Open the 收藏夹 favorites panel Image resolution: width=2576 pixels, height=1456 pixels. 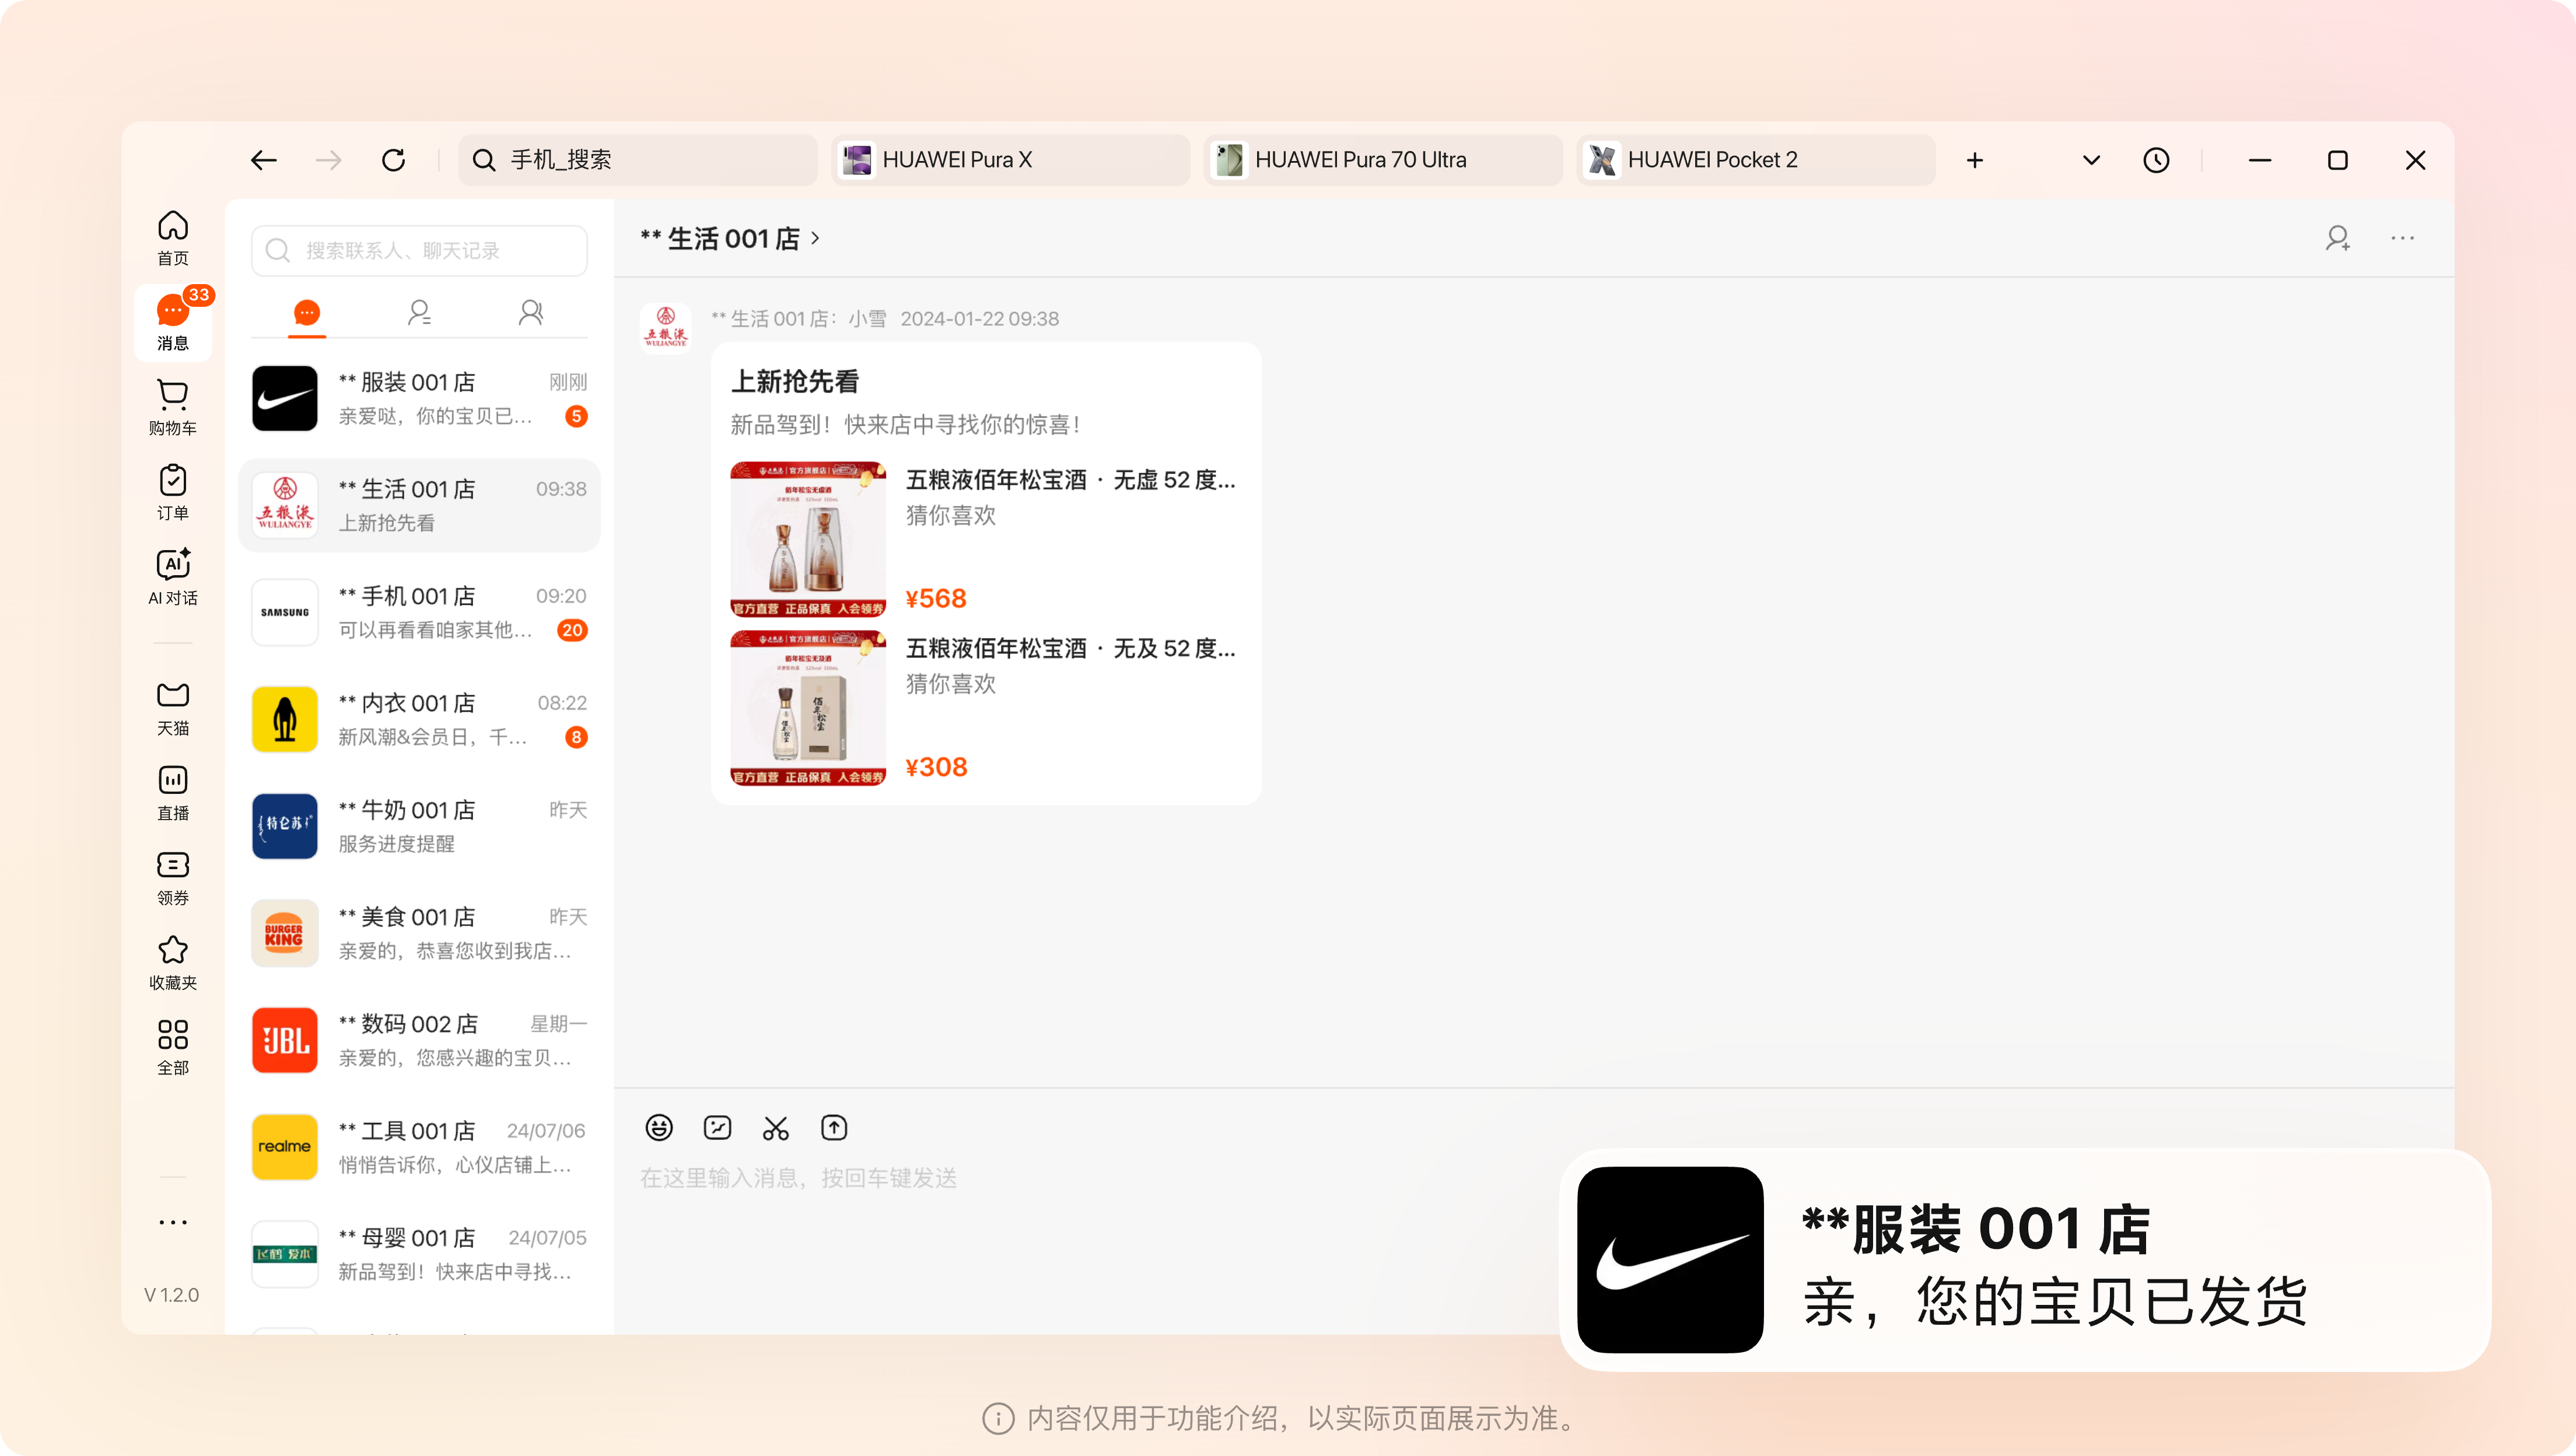[172, 960]
